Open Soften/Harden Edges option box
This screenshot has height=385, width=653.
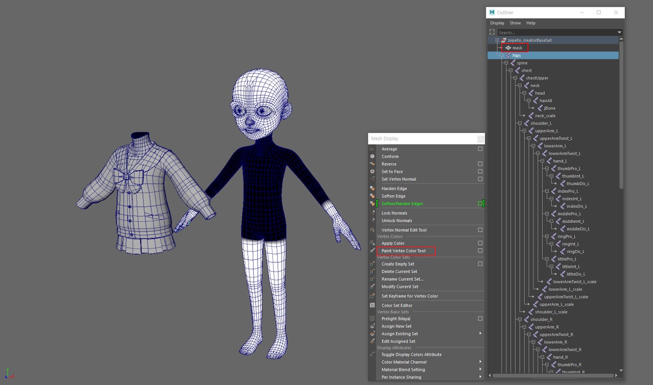(480, 204)
